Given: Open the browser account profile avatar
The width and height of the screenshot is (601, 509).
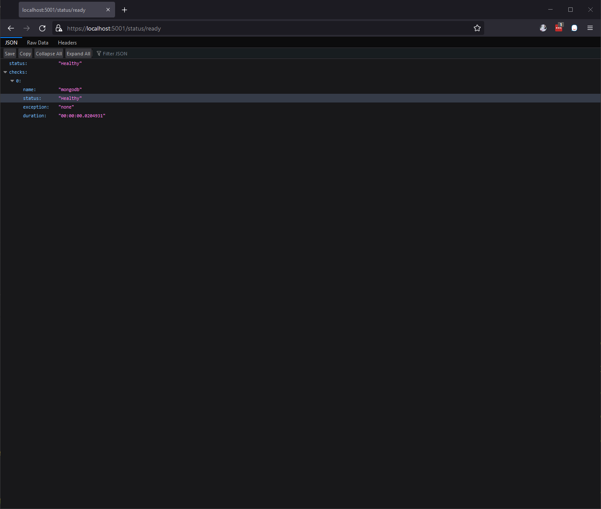Looking at the screenshot, I should (543, 28).
